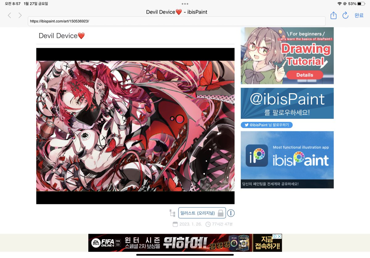
Task: Click the page title Devil Device heading
Action: (62, 36)
